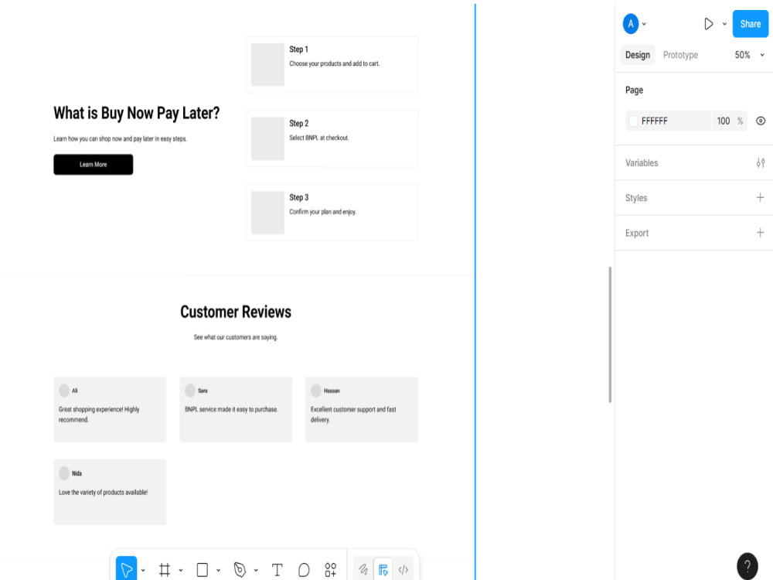This screenshot has width=773, height=580.
Task: Select the Move tool in bottom toolbar
Action: point(126,570)
